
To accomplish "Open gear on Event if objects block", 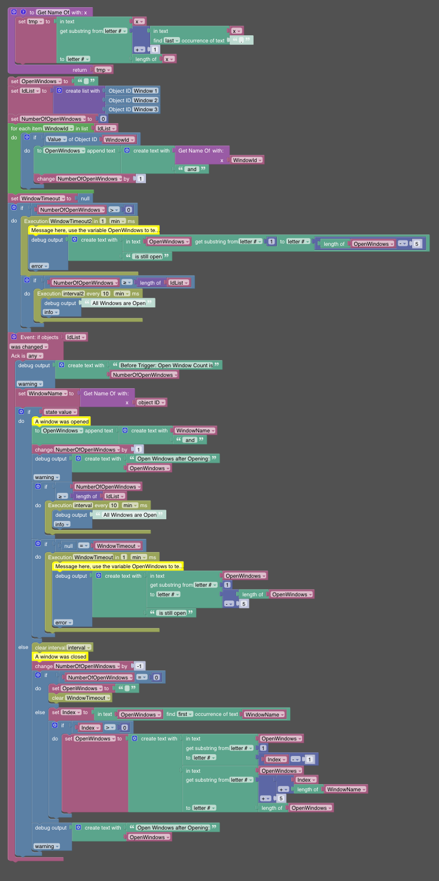I will [x=14, y=337].
